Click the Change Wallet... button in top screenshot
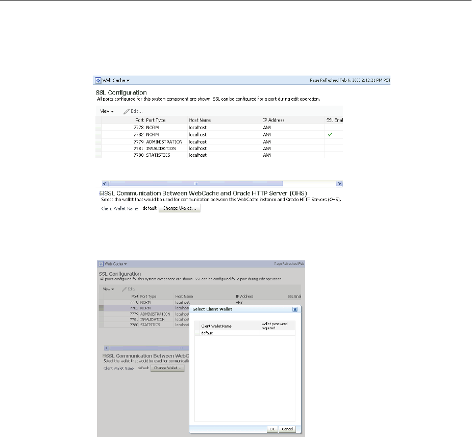472x437 pixels. 180,208
